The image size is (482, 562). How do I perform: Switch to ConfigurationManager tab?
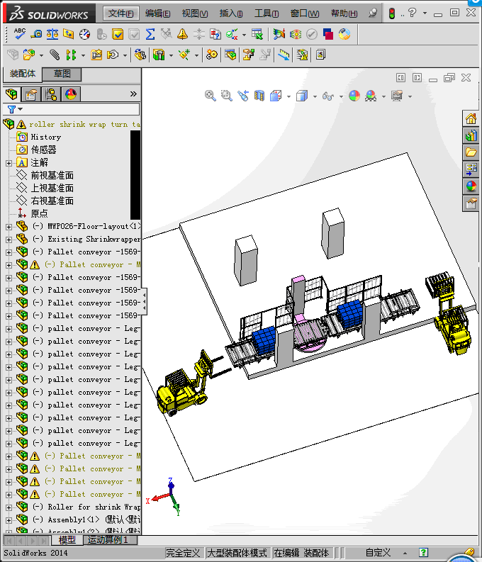[x=51, y=94]
